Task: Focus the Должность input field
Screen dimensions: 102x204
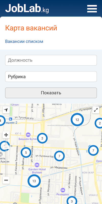Action: [51, 60]
